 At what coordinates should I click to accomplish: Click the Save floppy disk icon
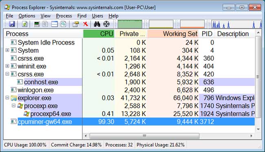tap(12, 24)
